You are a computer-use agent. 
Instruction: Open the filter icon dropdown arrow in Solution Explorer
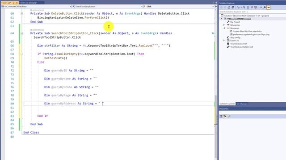coord(241,8)
